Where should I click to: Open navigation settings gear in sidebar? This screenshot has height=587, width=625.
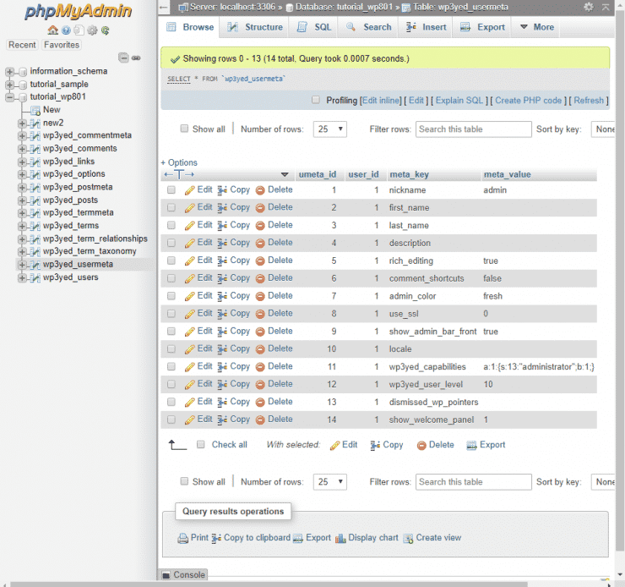pyautogui.click(x=92, y=30)
